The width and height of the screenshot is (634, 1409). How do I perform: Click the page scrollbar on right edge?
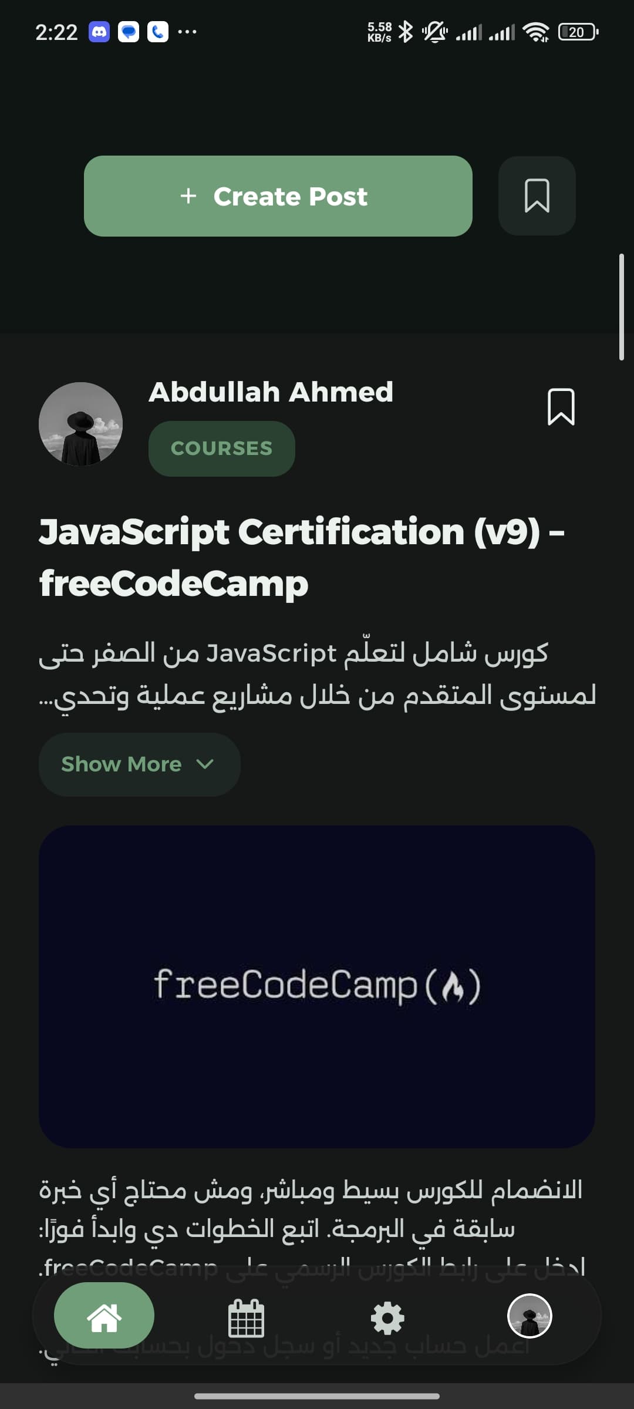[621, 307]
